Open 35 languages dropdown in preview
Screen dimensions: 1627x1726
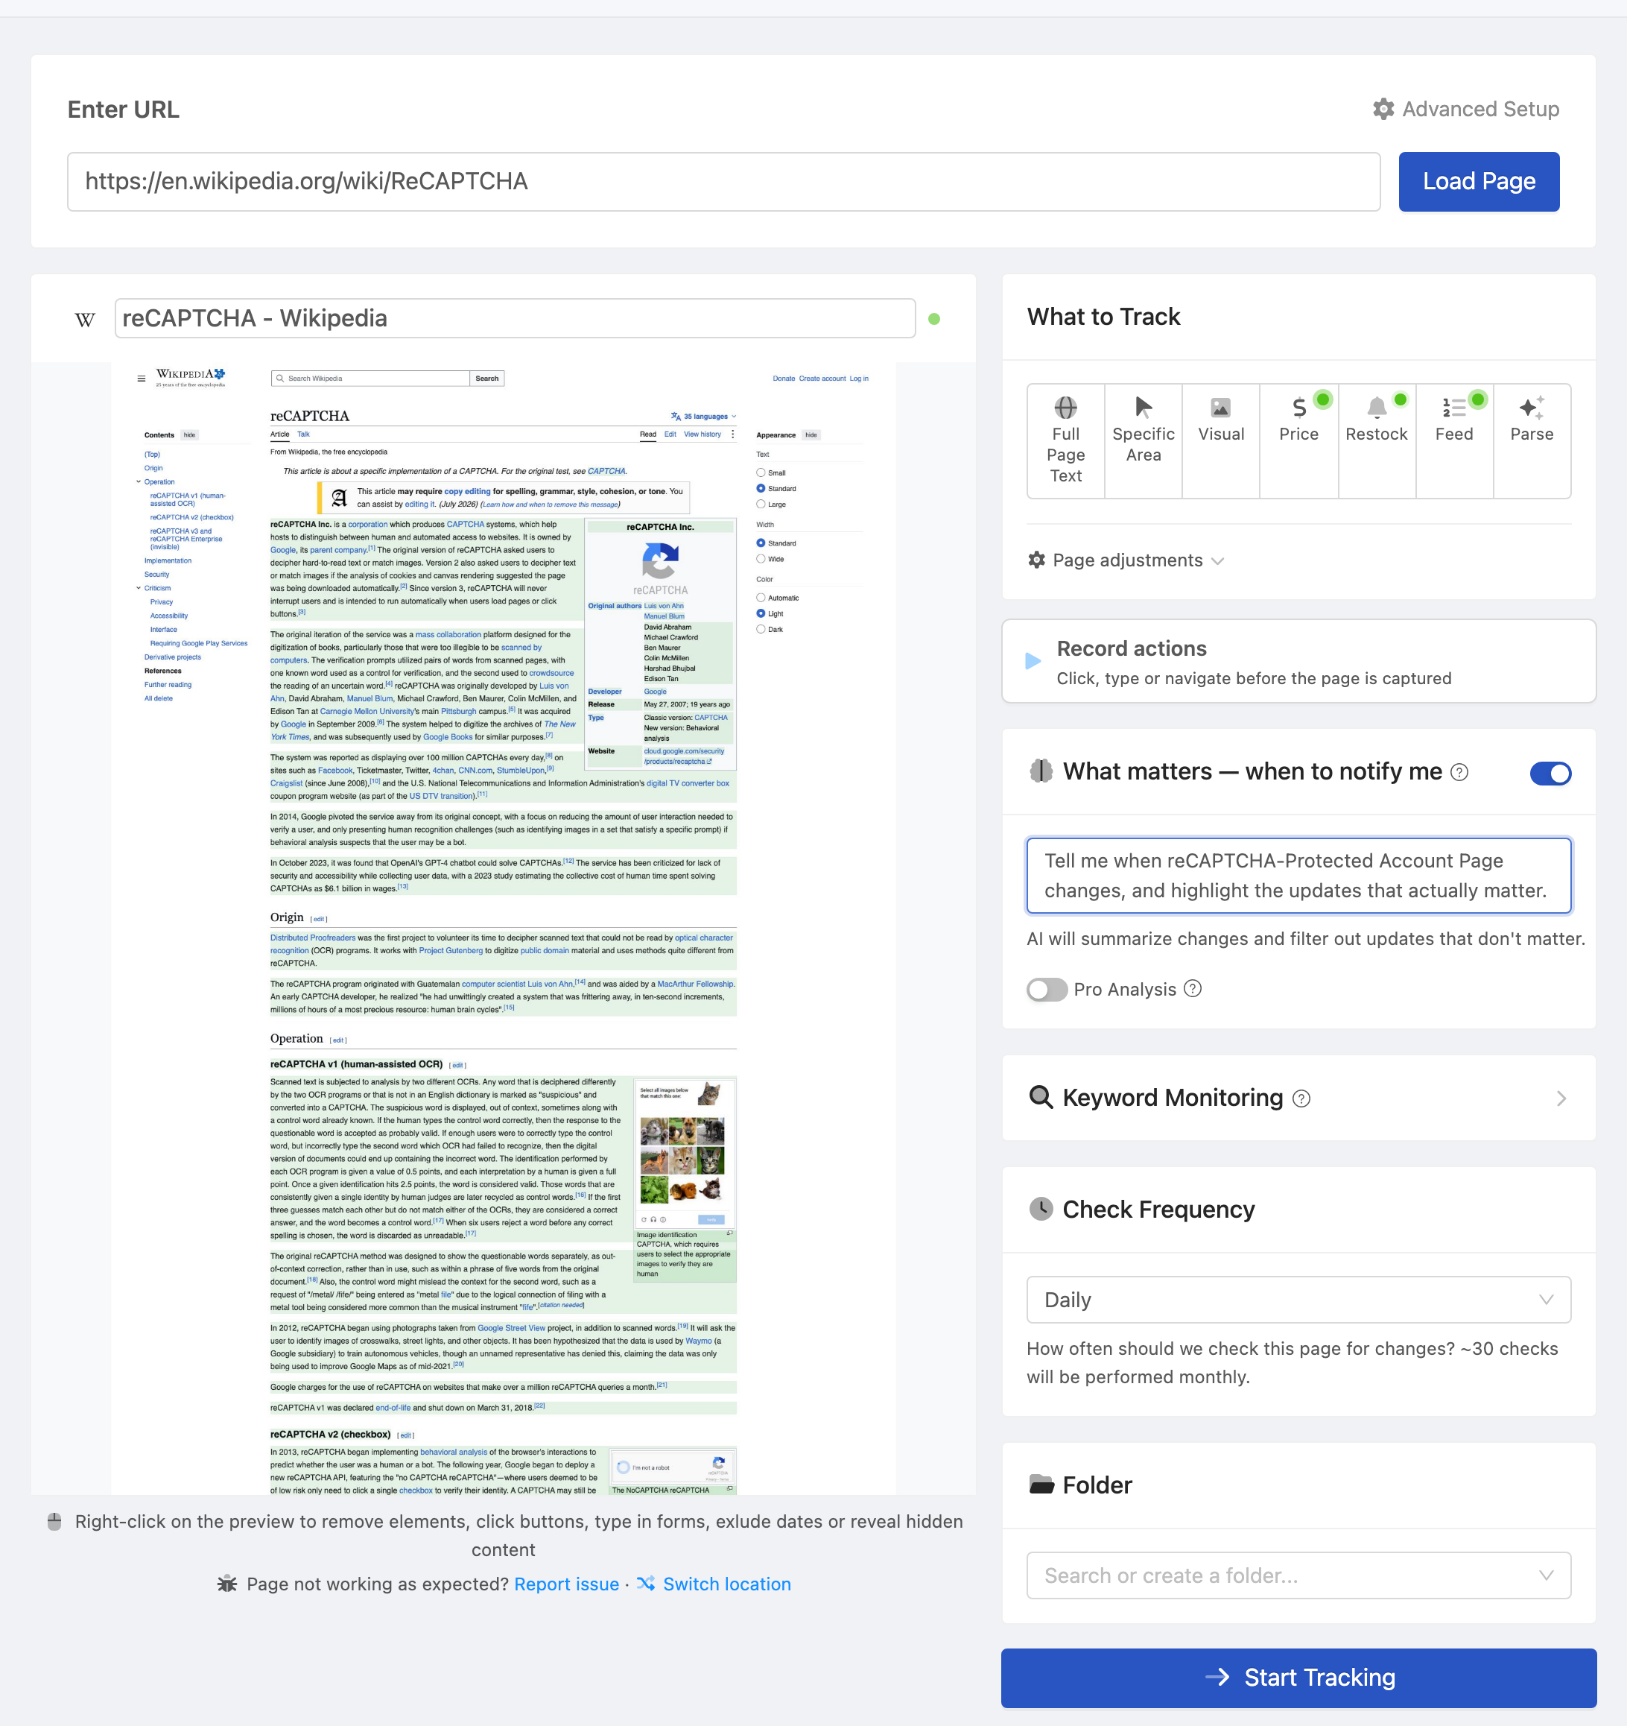click(x=704, y=417)
